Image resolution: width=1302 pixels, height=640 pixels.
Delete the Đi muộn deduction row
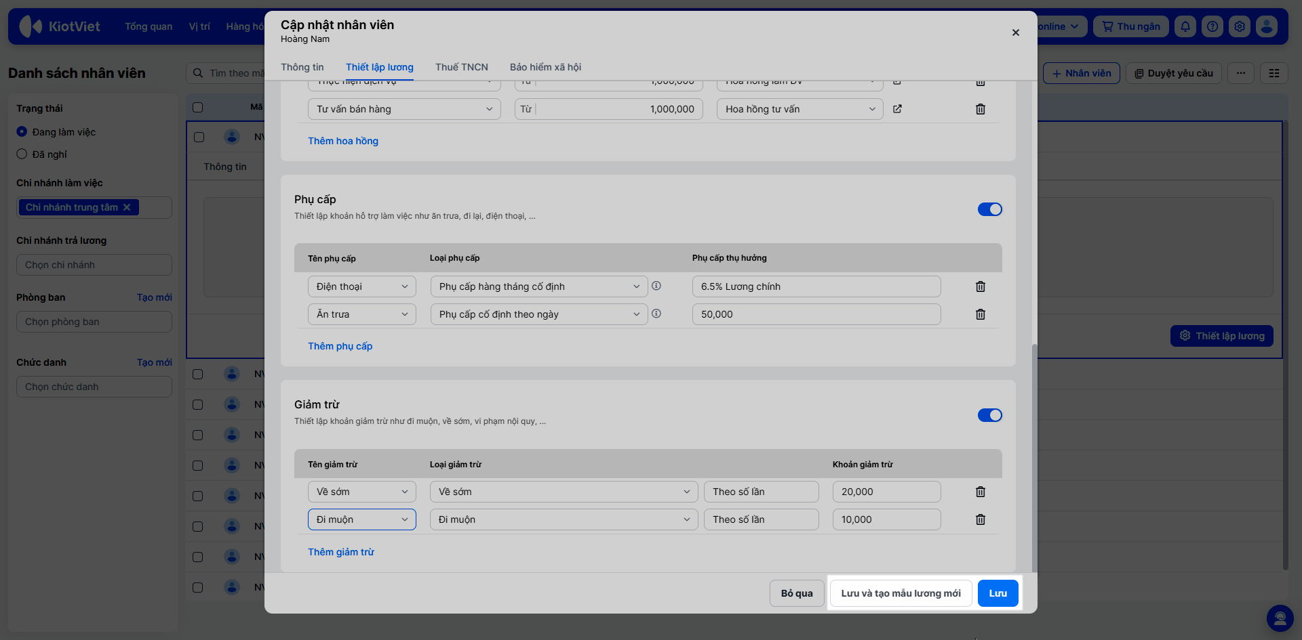(x=981, y=519)
